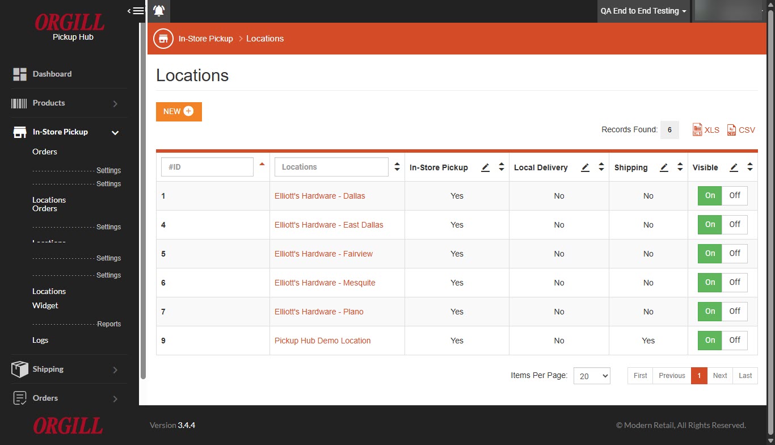This screenshot has width=775, height=445.
Task: Set Elliott's Hardware - Fairview visibility to On
Action: (710, 254)
